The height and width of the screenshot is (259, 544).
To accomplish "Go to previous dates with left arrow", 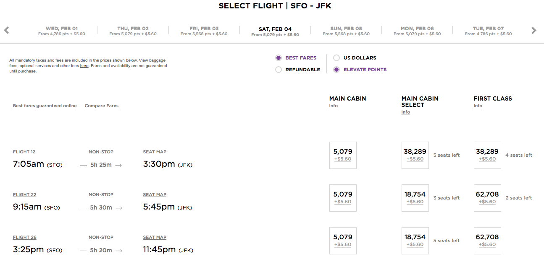I will point(6,30).
